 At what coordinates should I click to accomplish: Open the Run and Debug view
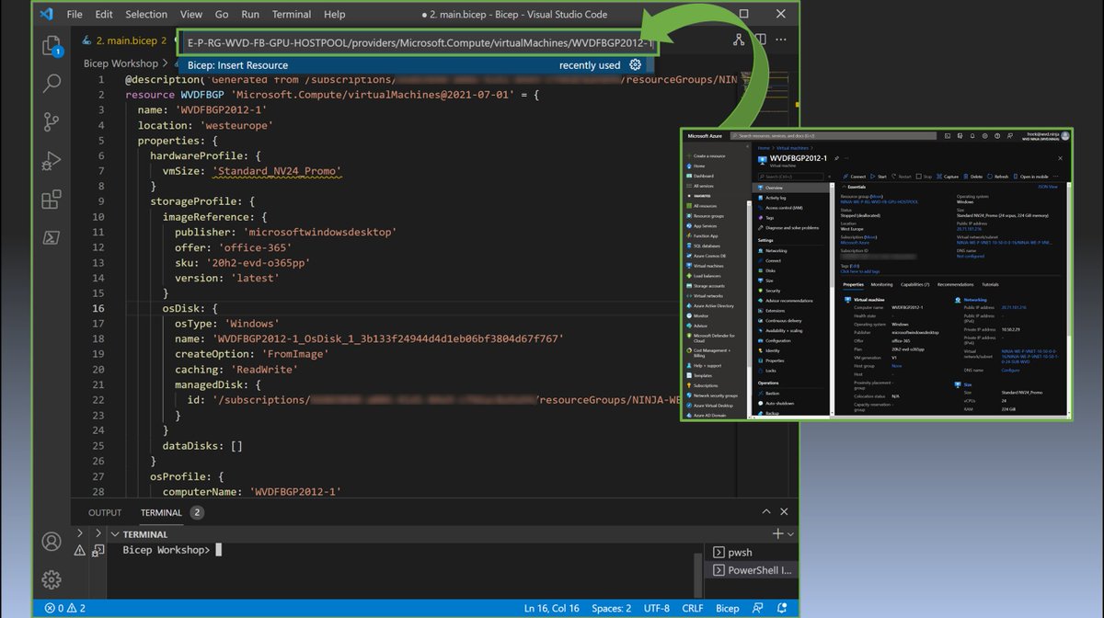[52, 161]
